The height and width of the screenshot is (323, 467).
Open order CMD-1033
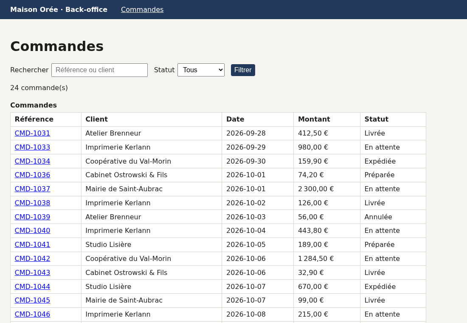click(x=32, y=147)
